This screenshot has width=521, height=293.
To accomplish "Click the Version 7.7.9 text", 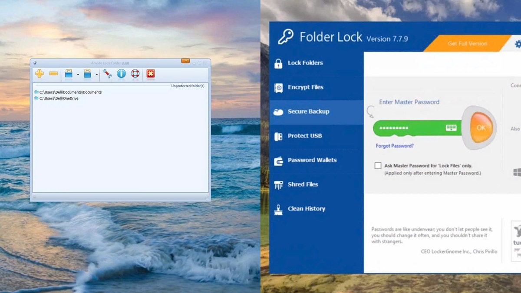I will (x=387, y=39).
